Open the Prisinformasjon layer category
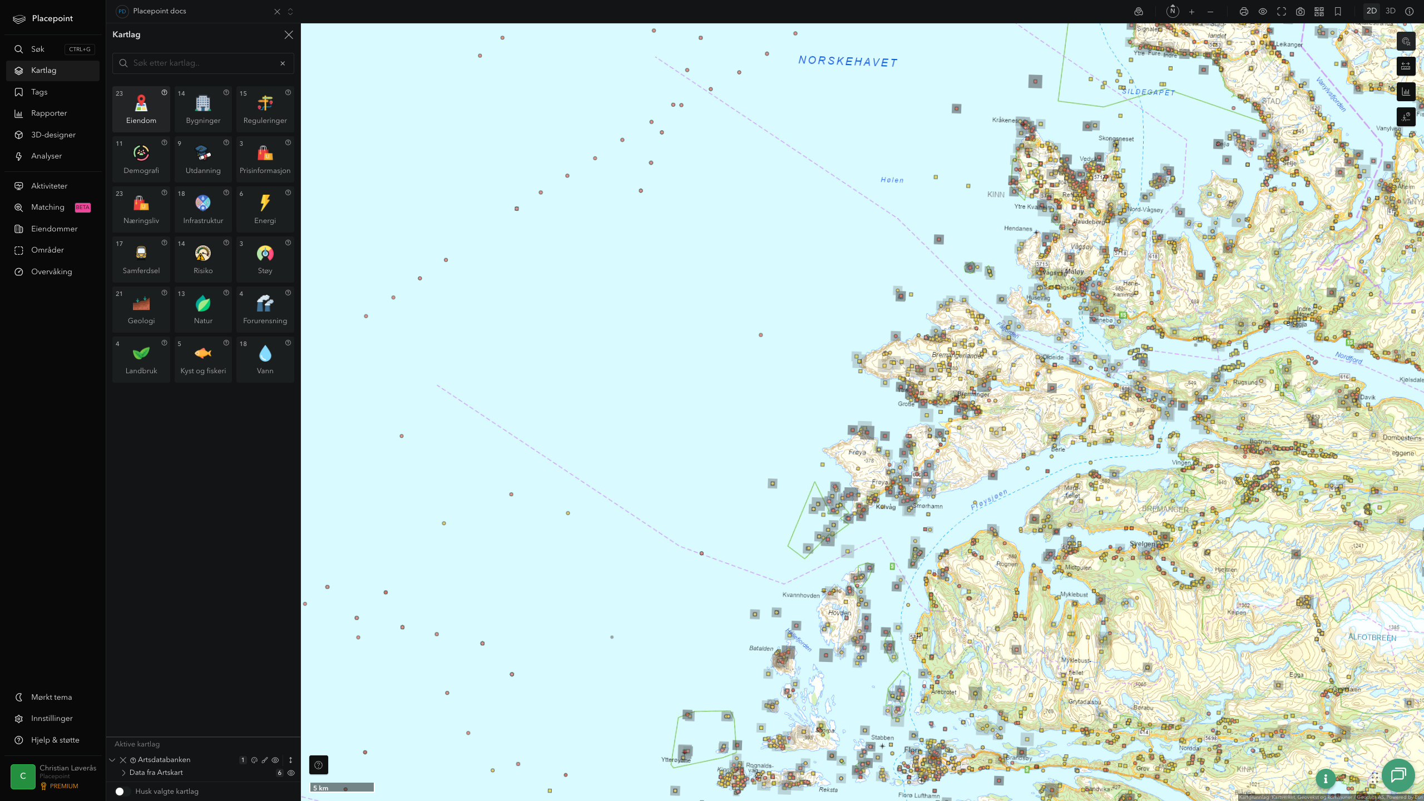The width and height of the screenshot is (1424, 801). [265, 159]
